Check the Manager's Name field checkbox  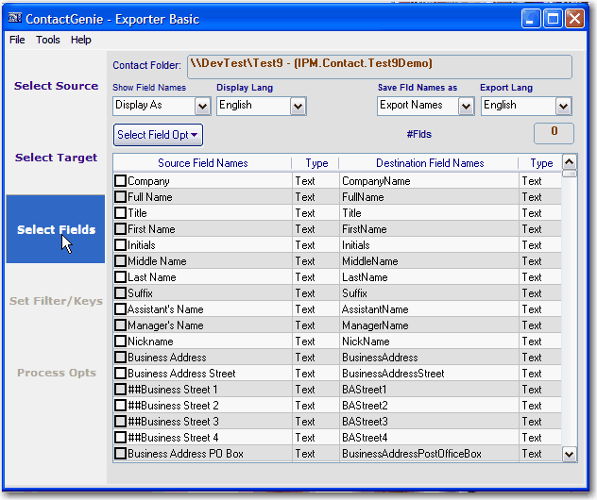click(121, 325)
